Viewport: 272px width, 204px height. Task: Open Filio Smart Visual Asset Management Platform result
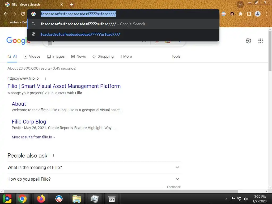pyautogui.click(x=64, y=86)
